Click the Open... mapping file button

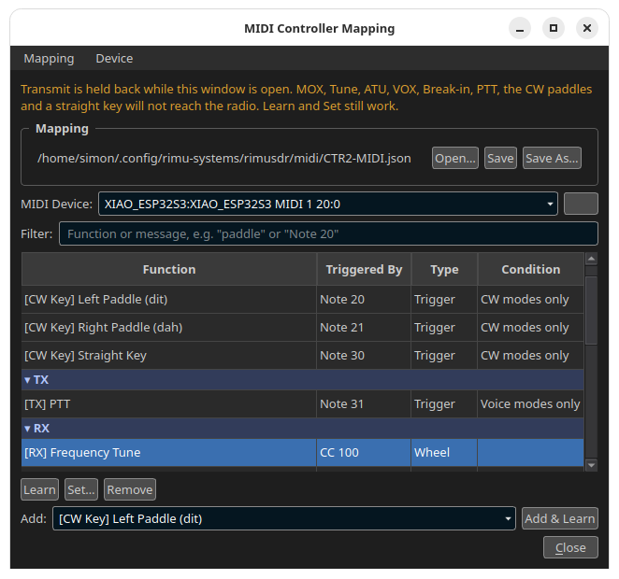coord(454,158)
